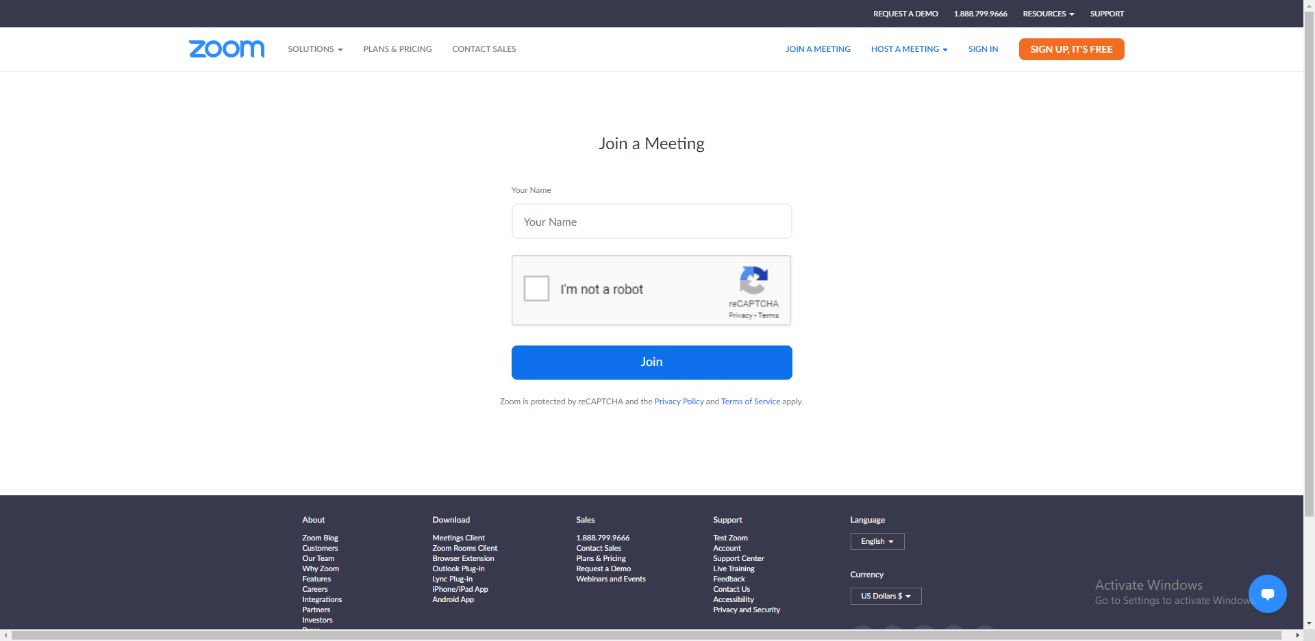
Task: Open Careers footer link
Action: [315, 589]
